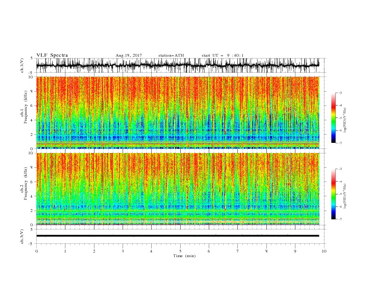Image resolution: width=365 pixels, height=282 pixels.
Task: Click time axis tick label "9"
Action: coord(295,251)
